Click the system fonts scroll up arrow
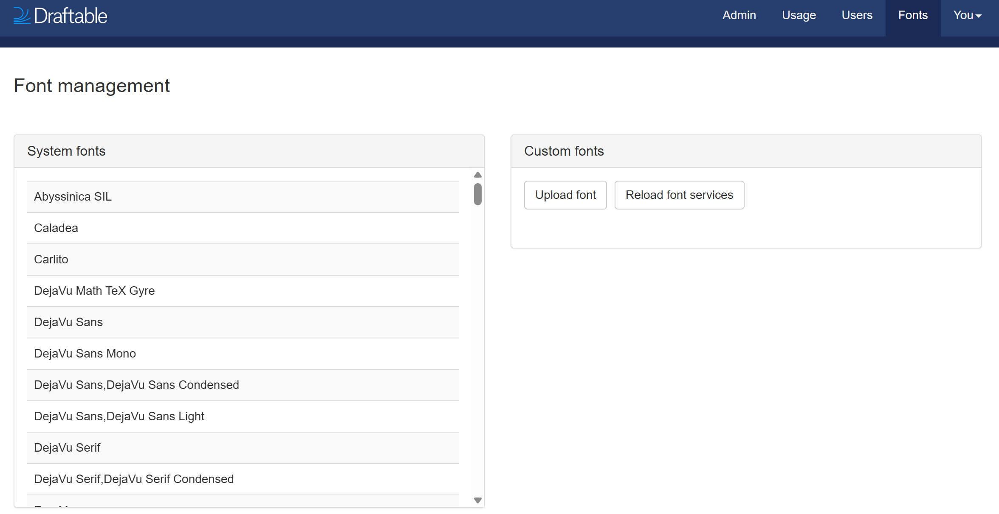 pyautogui.click(x=478, y=175)
